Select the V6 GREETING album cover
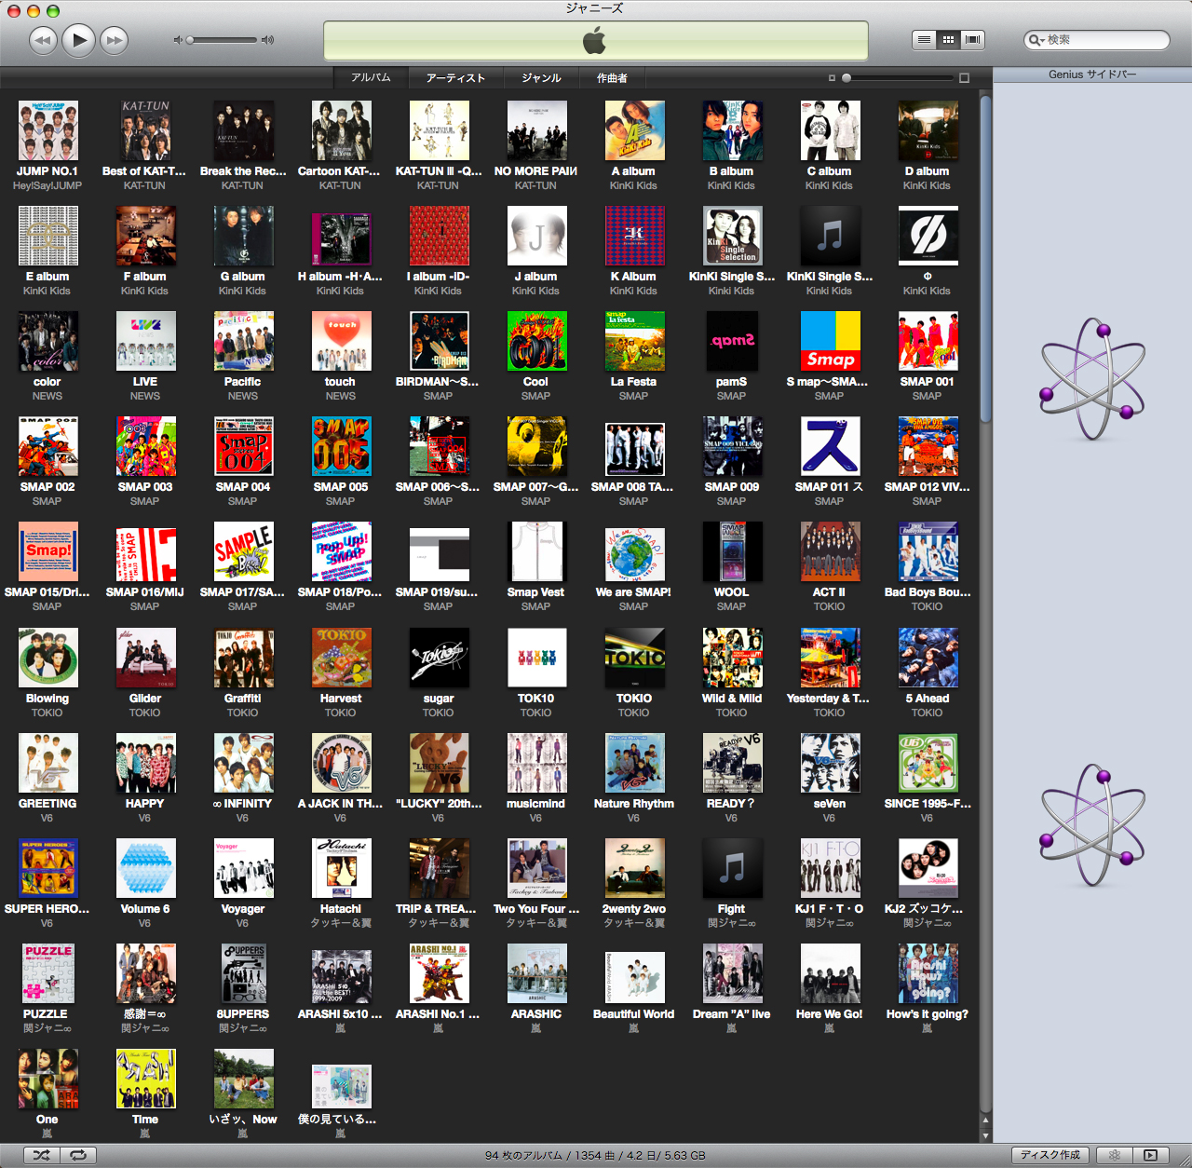Image resolution: width=1192 pixels, height=1168 pixels. [47, 763]
